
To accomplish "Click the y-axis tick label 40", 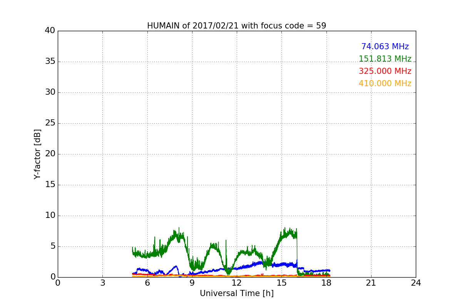I will pos(50,31).
